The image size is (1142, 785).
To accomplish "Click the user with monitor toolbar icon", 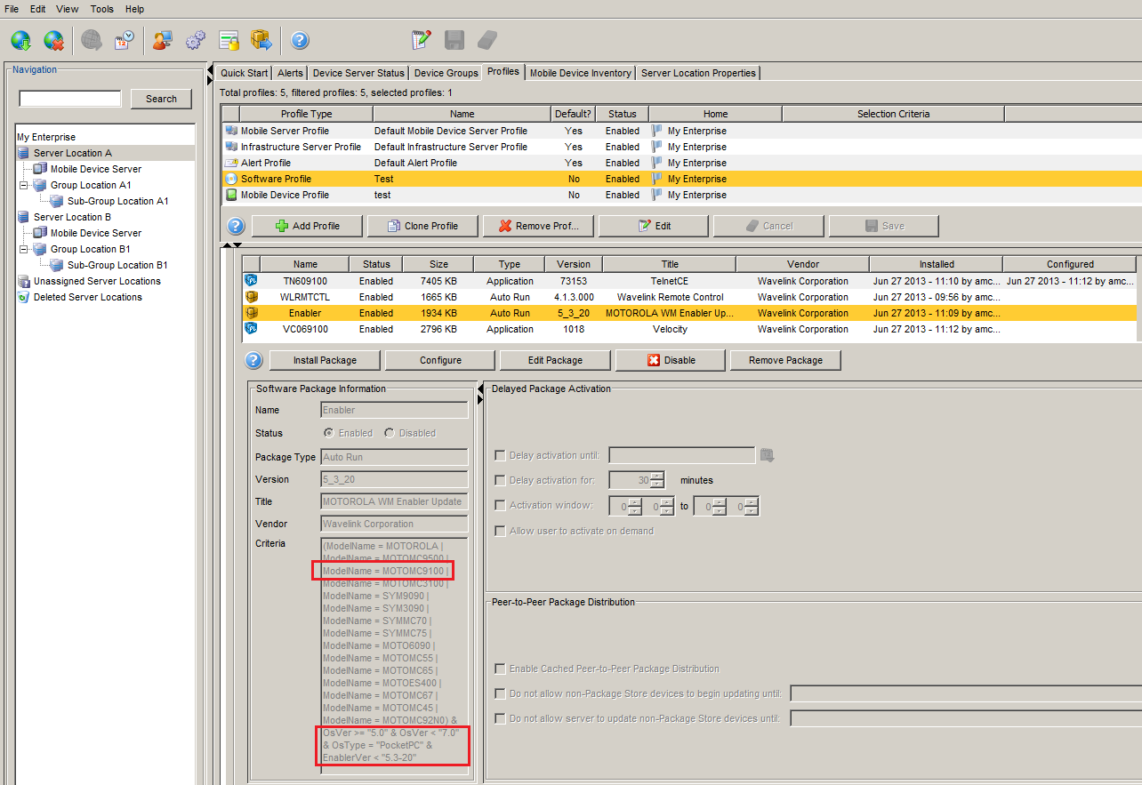I will (x=162, y=40).
